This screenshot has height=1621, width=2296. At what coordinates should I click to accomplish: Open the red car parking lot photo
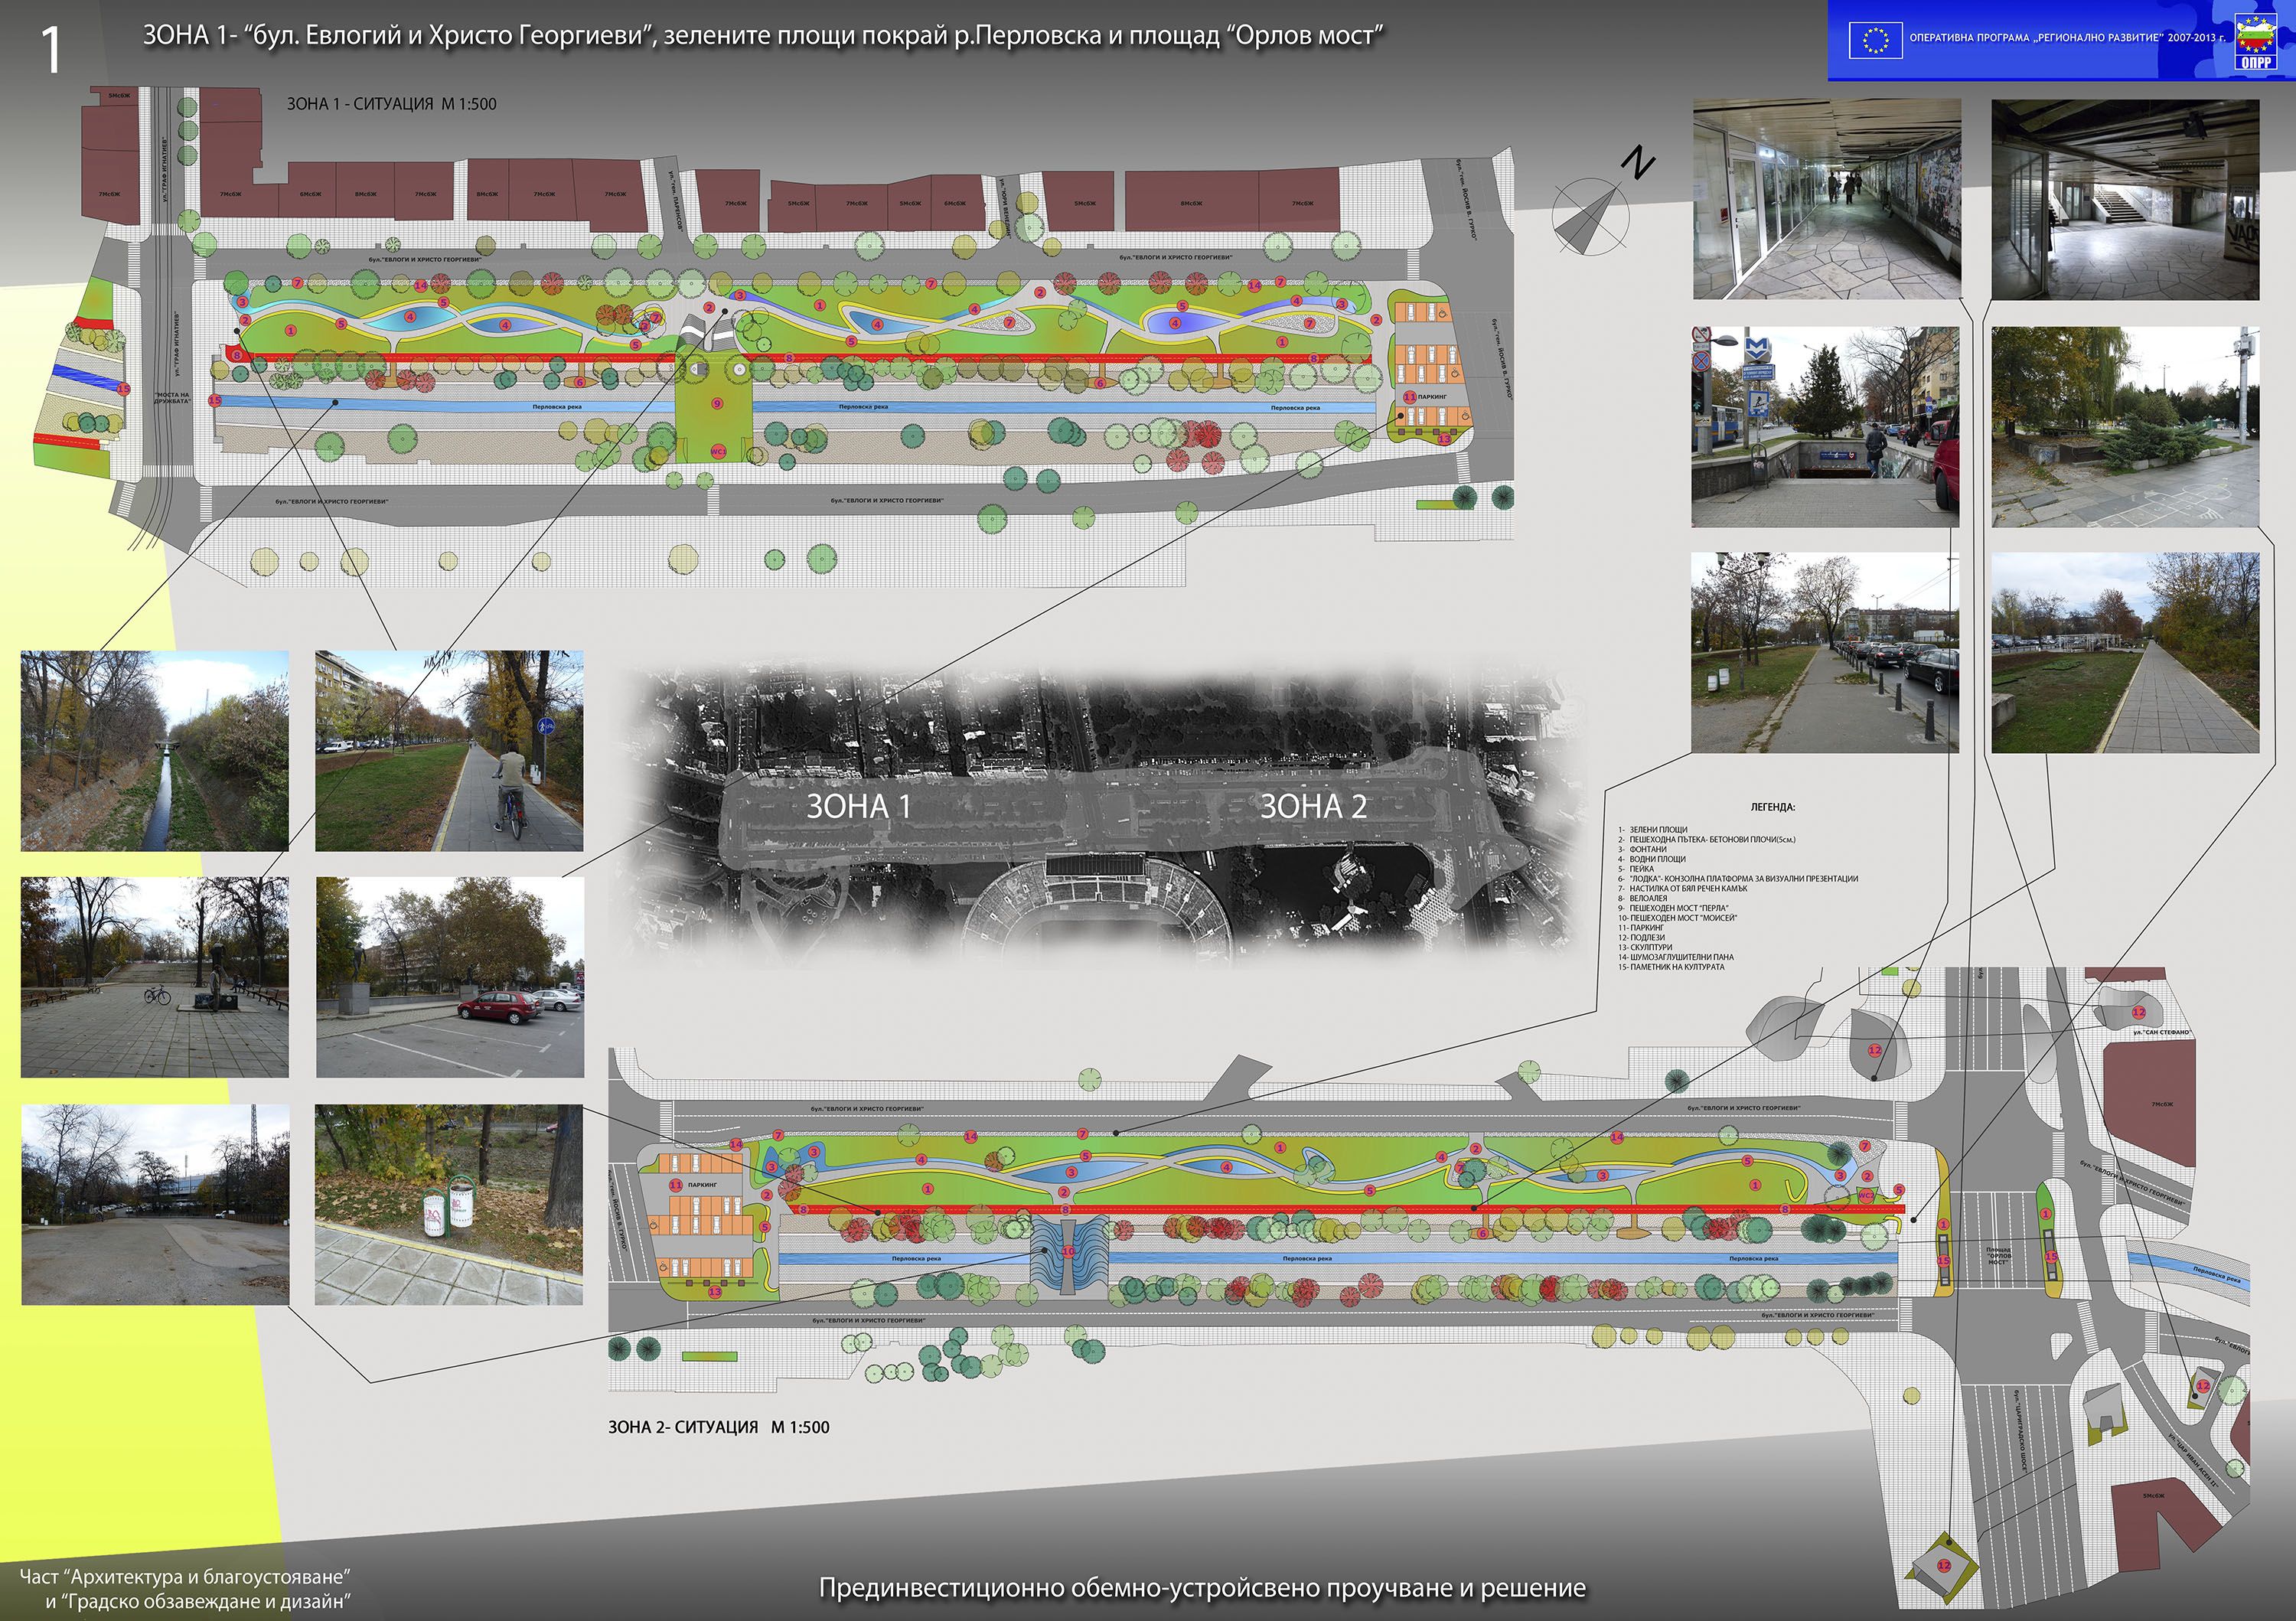coord(449,977)
